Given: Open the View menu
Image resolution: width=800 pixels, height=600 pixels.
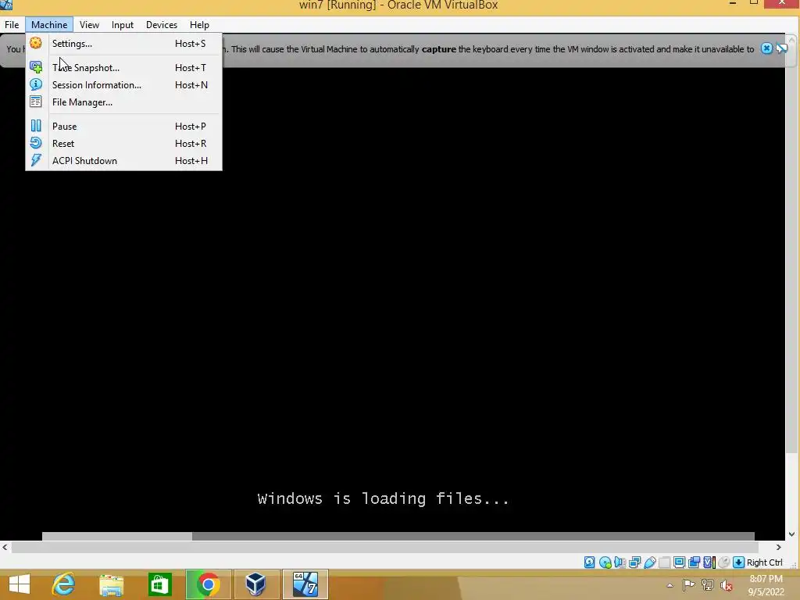Looking at the screenshot, I should 89,24.
